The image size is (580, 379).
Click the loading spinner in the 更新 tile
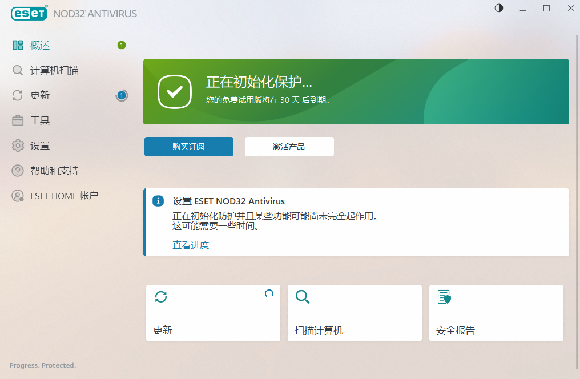pyautogui.click(x=269, y=293)
